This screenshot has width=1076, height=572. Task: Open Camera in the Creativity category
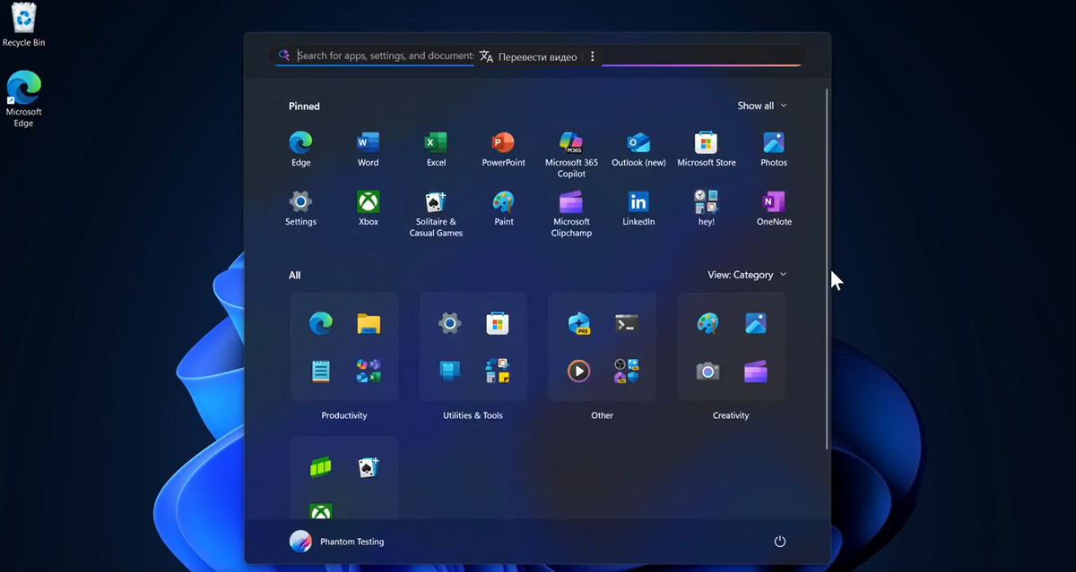coord(707,371)
